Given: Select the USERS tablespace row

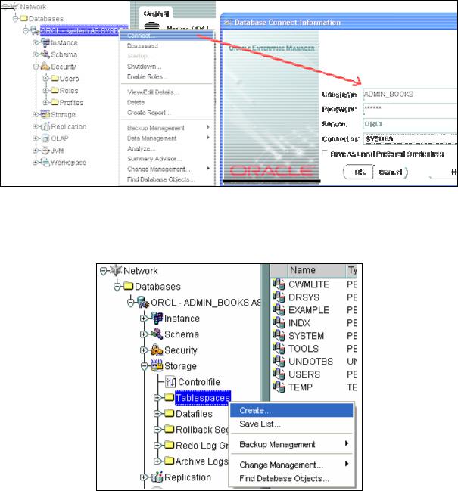Looking at the screenshot, I should (x=314, y=374).
